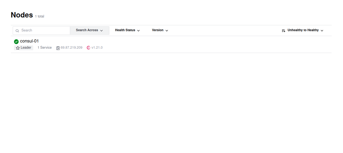This screenshot has width=343, height=153.
Task: Click chevron beside Unhealthy to Healthy
Action: coord(322,31)
